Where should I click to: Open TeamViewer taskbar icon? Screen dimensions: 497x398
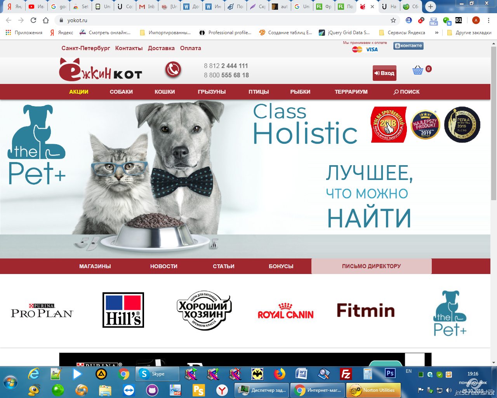(129, 390)
